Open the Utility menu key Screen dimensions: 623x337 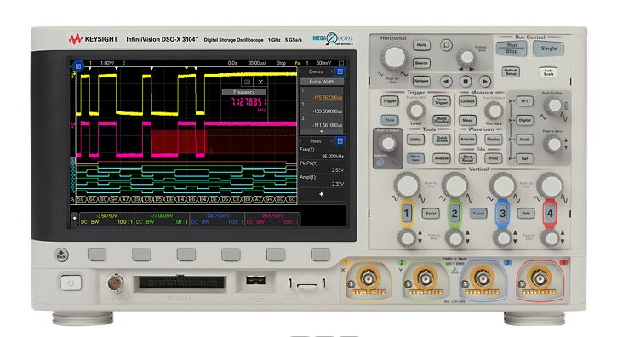415,140
